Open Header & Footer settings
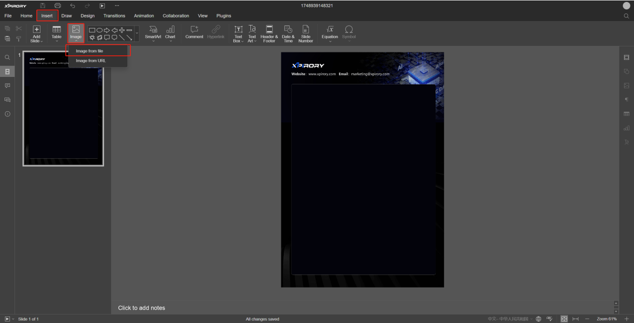The height and width of the screenshot is (323, 634). point(269,30)
